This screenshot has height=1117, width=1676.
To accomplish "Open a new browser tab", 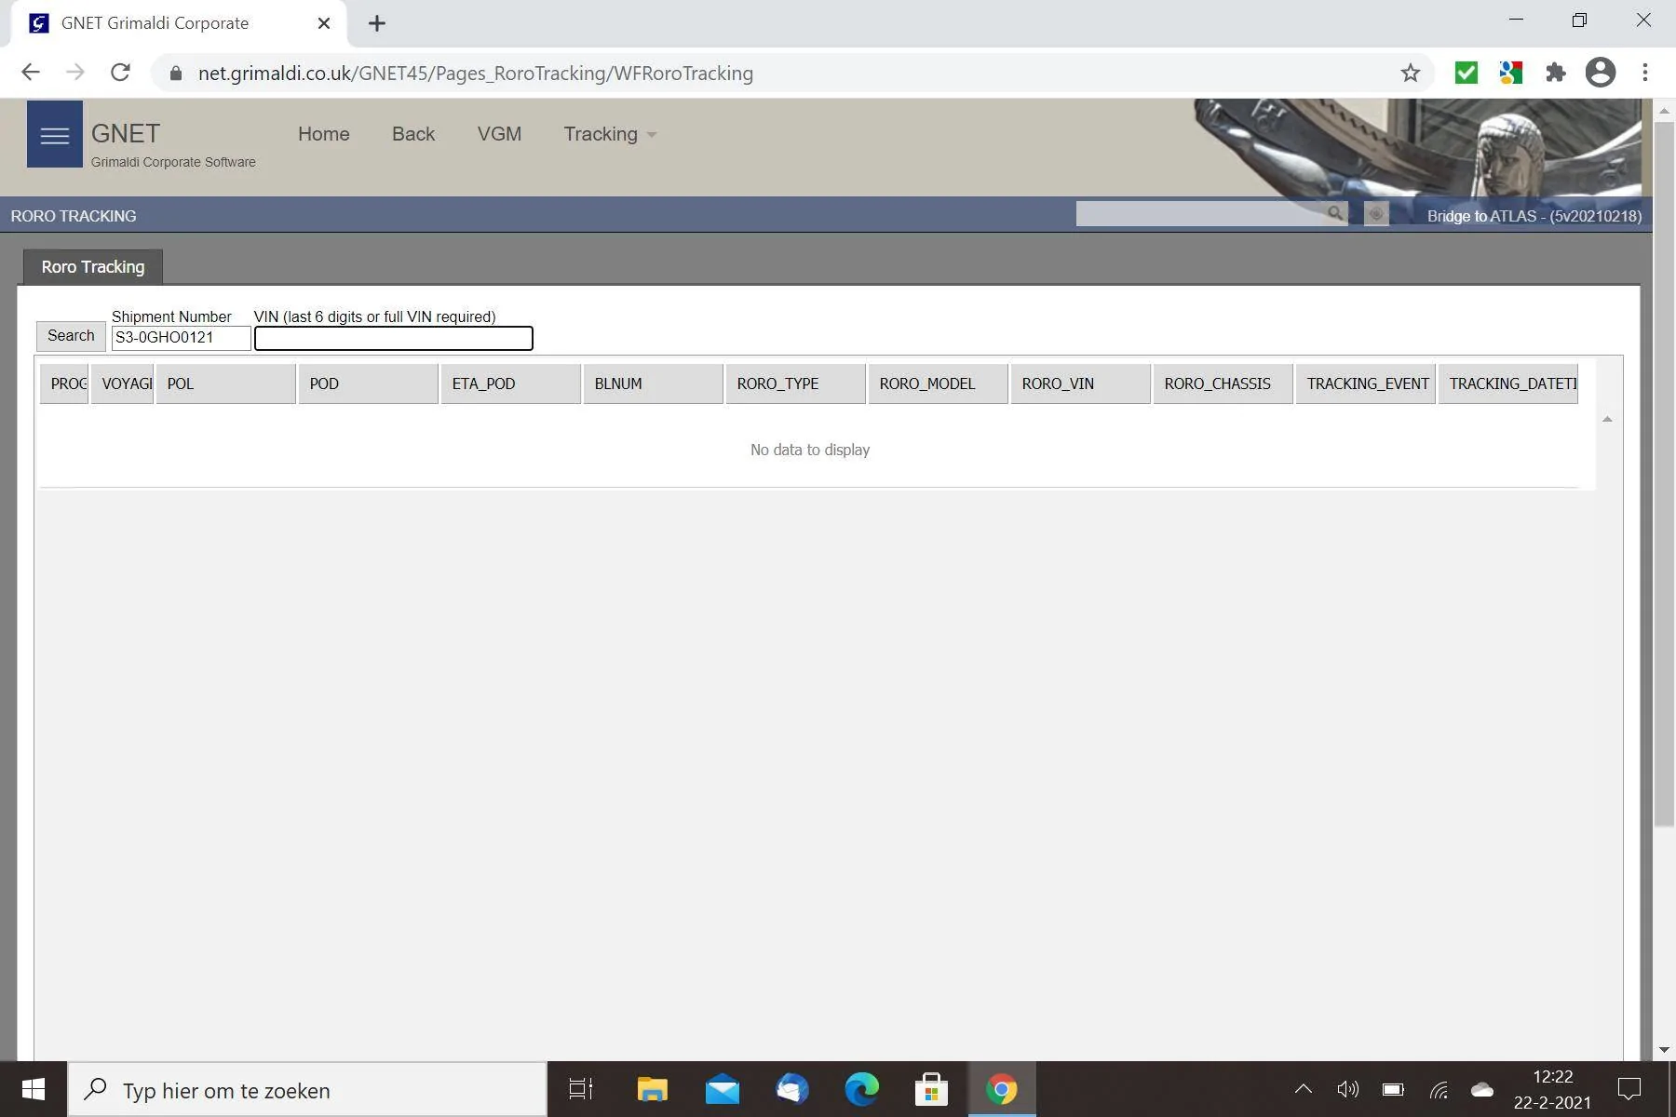I will click(377, 23).
